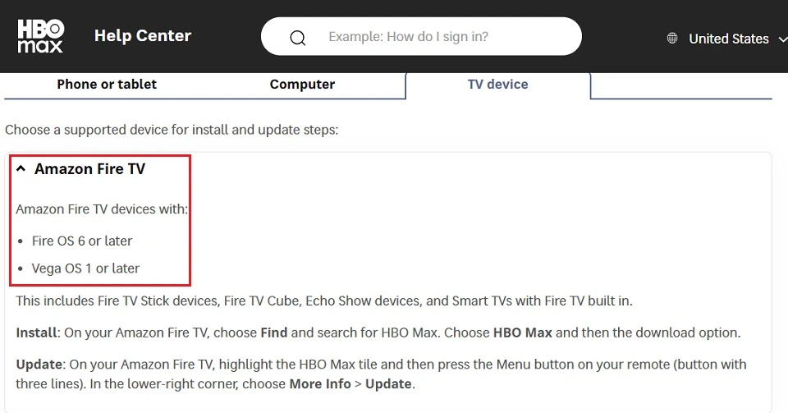Click the bold 'More Info' text
Screen dimensions: 788x413
pyautogui.click(x=320, y=384)
